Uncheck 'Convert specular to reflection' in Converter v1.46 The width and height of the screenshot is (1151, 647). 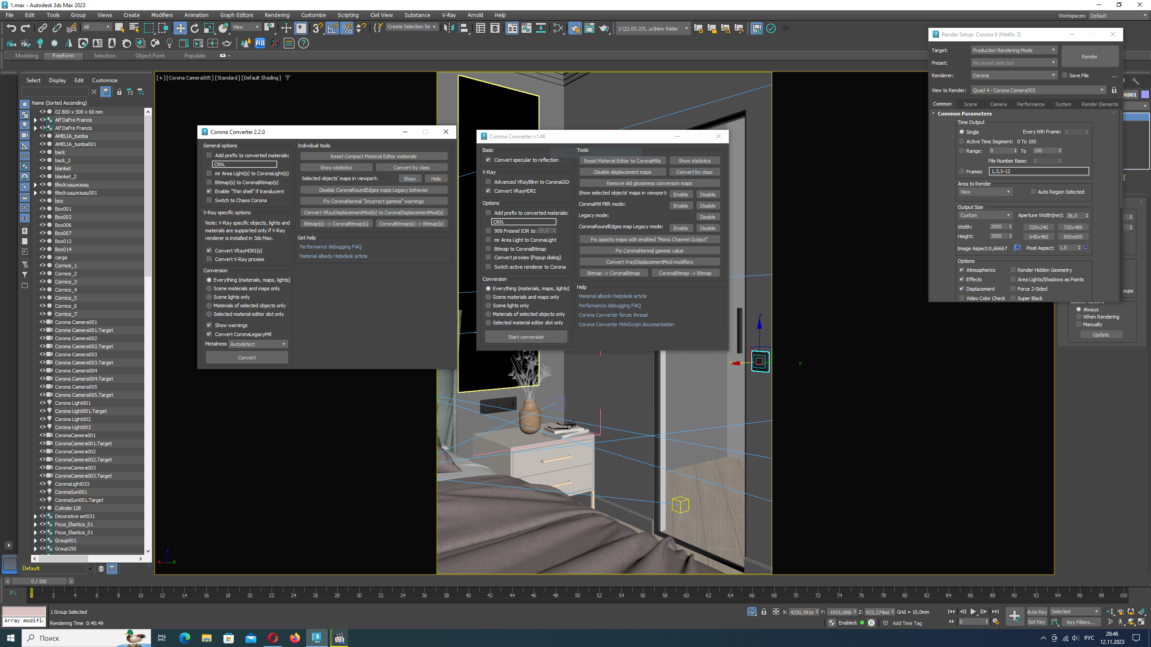click(x=488, y=160)
